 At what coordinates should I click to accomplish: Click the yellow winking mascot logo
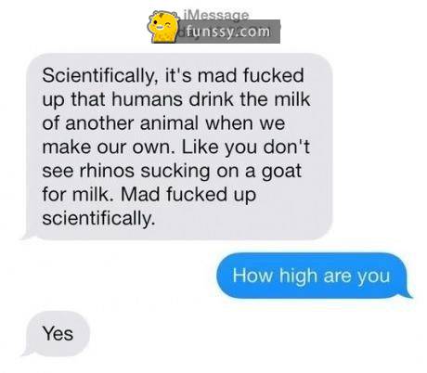[x=163, y=26]
